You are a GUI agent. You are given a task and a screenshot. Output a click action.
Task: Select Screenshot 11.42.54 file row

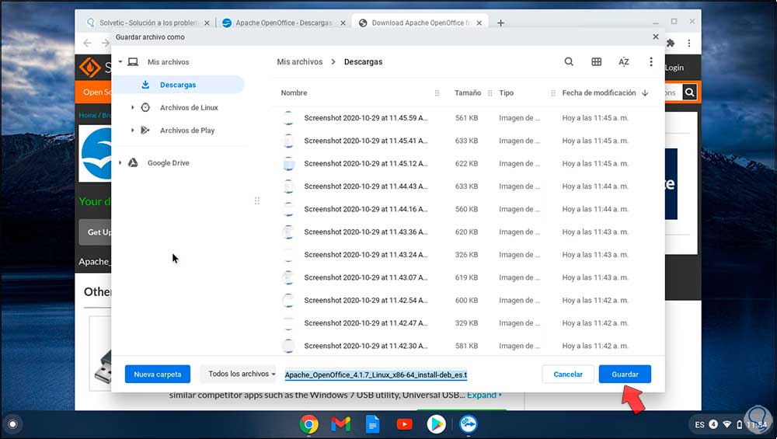[468, 300]
